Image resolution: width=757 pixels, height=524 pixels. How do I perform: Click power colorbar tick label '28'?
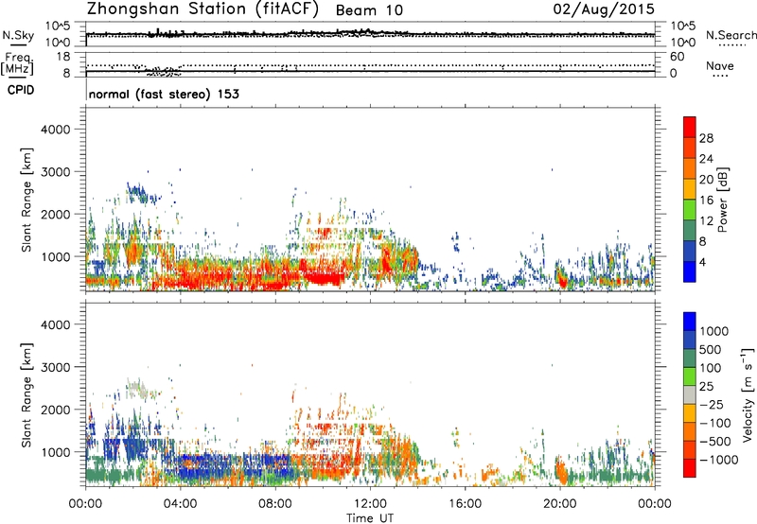click(706, 138)
